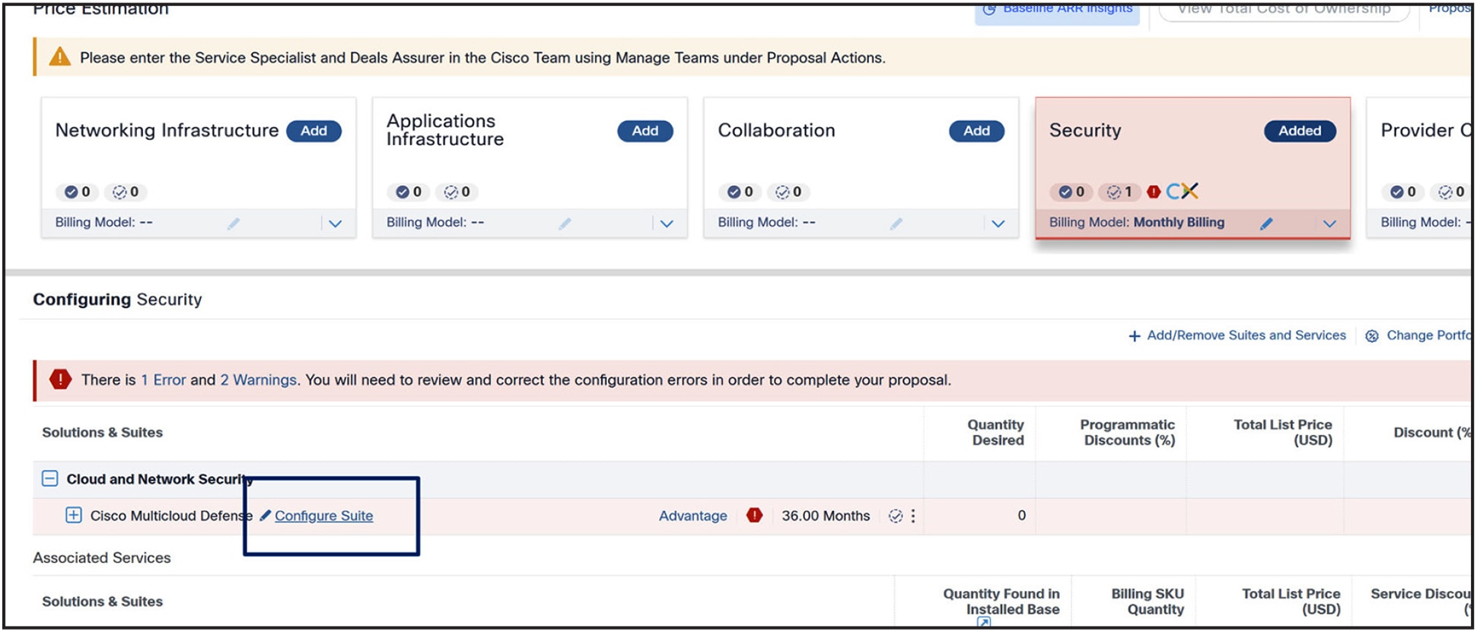The height and width of the screenshot is (632, 1477).
Task: Click red stop icon in error banner
Action: tap(60, 380)
